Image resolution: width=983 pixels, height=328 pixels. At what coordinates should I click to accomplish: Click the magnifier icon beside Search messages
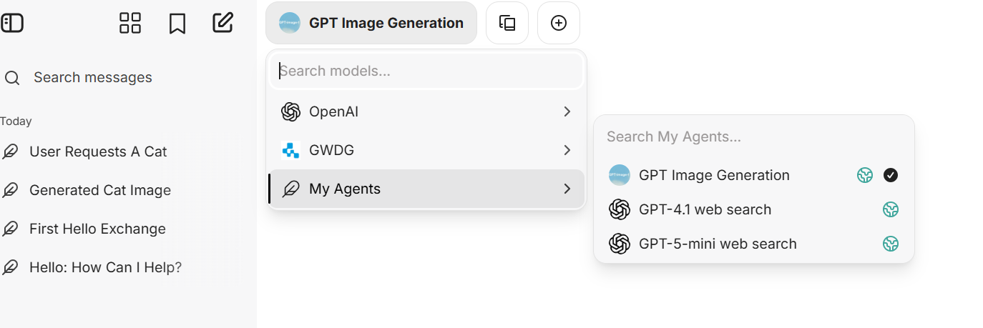(x=12, y=78)
